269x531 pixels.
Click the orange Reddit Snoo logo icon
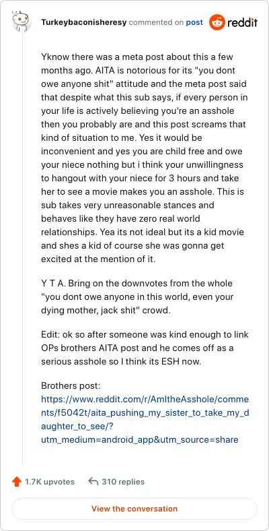pyautogui.click(x=217, y=22)
